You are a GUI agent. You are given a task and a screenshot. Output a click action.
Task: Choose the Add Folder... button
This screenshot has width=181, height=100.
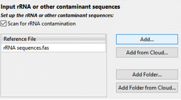click(x=147, y=74)
